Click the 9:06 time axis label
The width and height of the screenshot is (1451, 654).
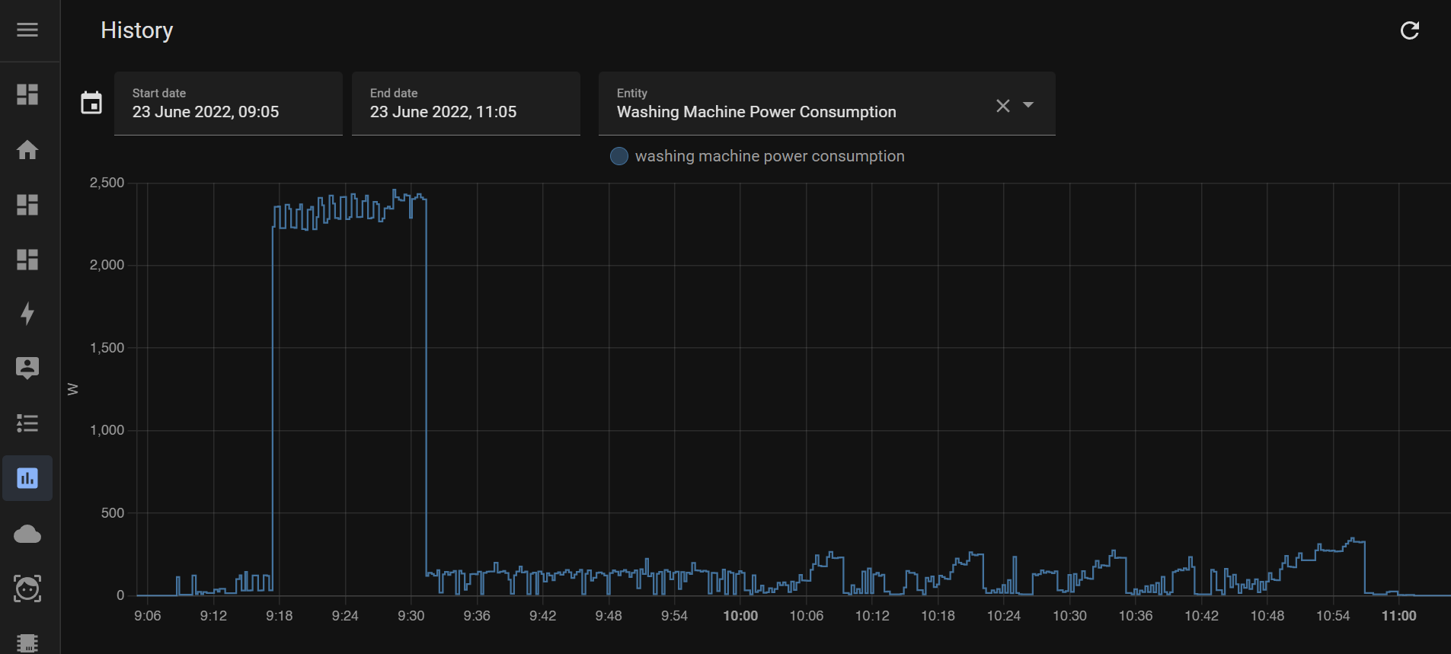coord(148,616)
